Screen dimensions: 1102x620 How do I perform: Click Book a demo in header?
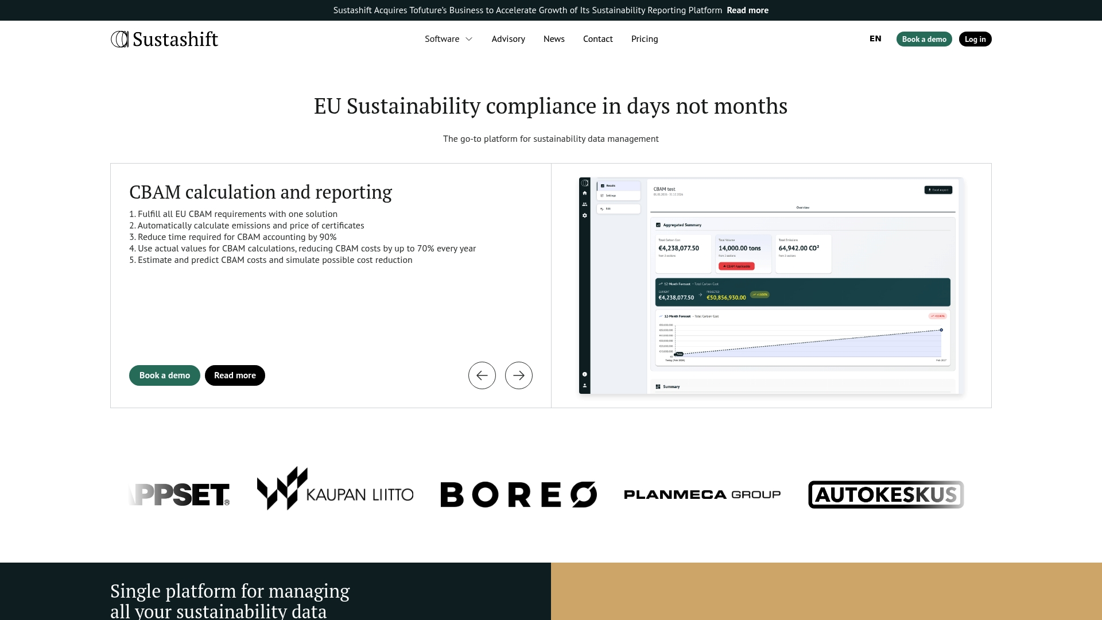[924, 39]
